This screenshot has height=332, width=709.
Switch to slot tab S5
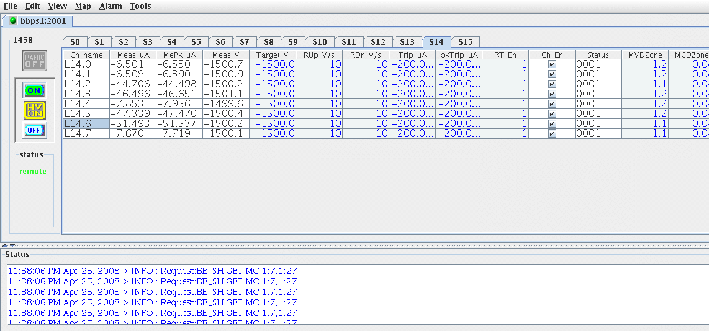tap(196, 41)
